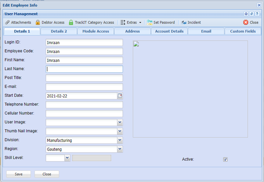The height and width of the screenshot is (182, 264).
Task: Switch to the Module Access tab
Action: tap(95, 31)
